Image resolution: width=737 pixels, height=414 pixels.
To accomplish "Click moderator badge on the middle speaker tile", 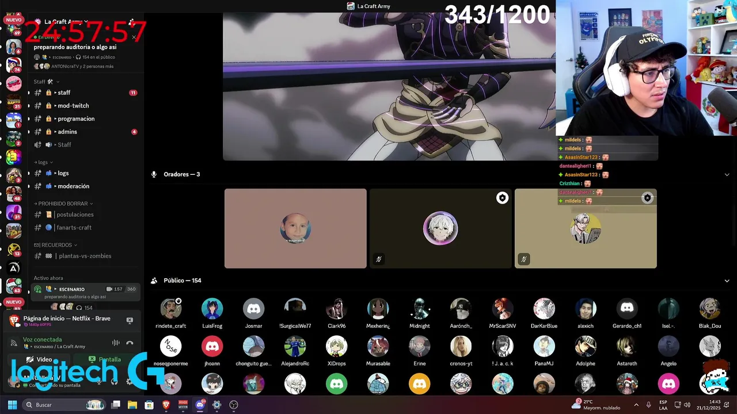I will pos(502,198).
